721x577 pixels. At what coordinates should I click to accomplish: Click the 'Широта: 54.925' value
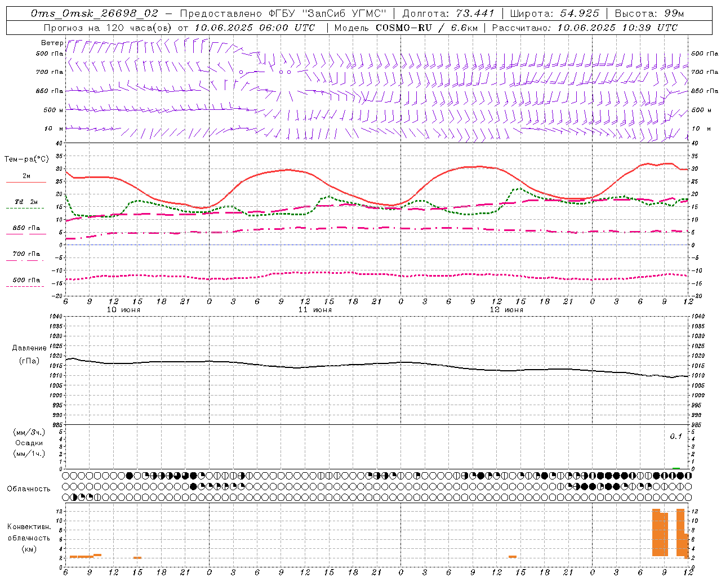(554, 14)
